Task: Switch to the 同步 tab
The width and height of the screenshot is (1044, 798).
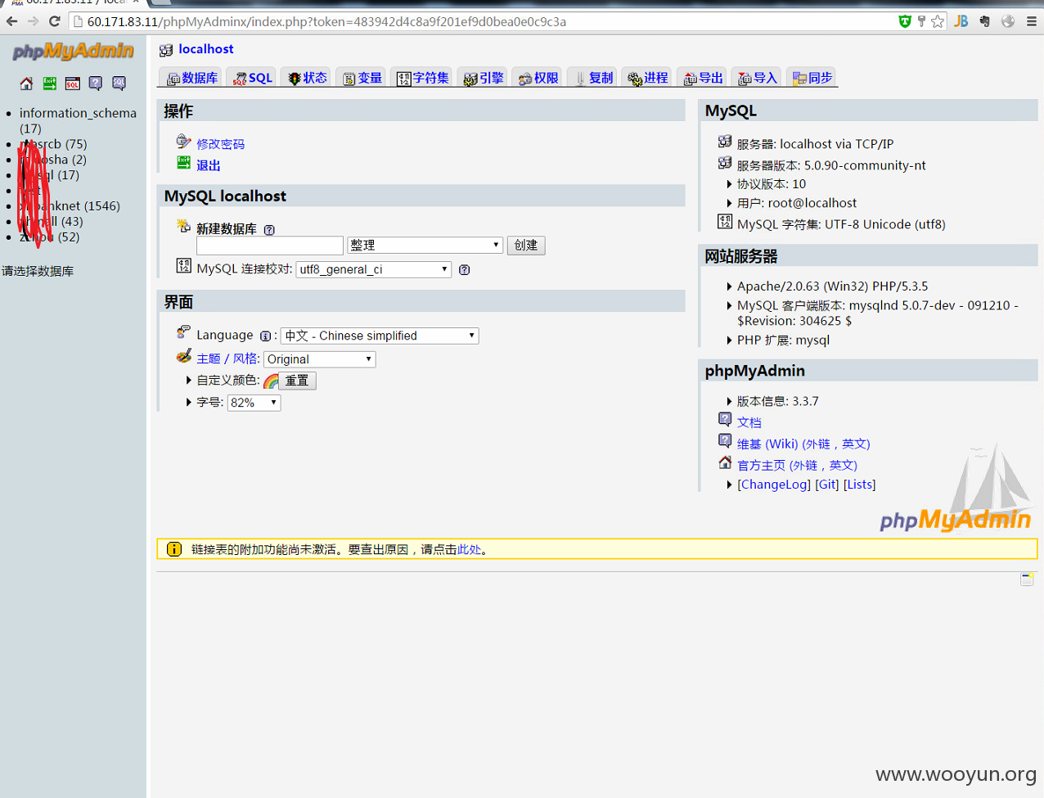Action: tap(812, 78)
